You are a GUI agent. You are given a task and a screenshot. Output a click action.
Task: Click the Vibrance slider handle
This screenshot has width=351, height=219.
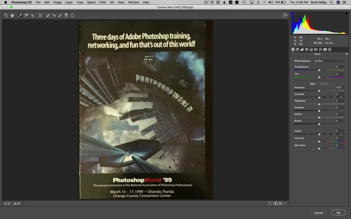[x=319, y=141]
